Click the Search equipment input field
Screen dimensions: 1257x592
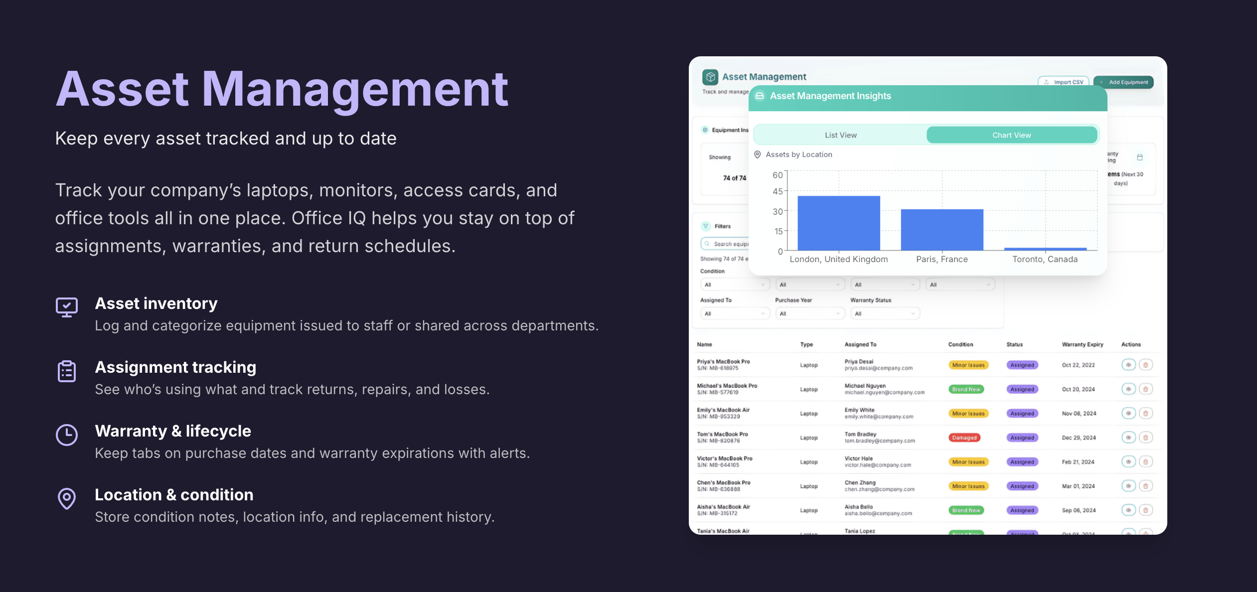click(728, 244)
